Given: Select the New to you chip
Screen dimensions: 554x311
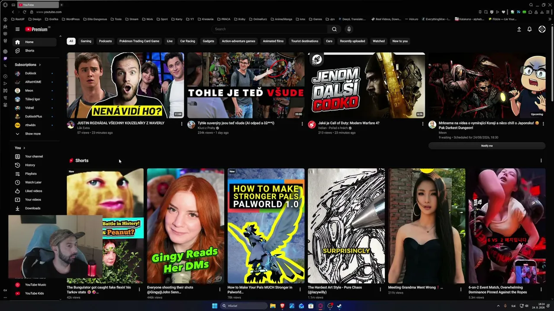Looking at the screenshot, I should point(400,41).
